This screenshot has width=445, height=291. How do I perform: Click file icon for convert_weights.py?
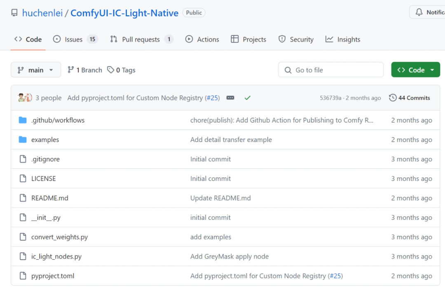(x=23, y=237)
